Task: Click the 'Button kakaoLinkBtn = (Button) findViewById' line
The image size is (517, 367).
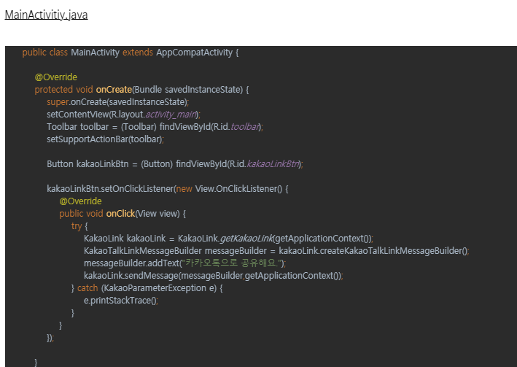Action: pos(175,164)
